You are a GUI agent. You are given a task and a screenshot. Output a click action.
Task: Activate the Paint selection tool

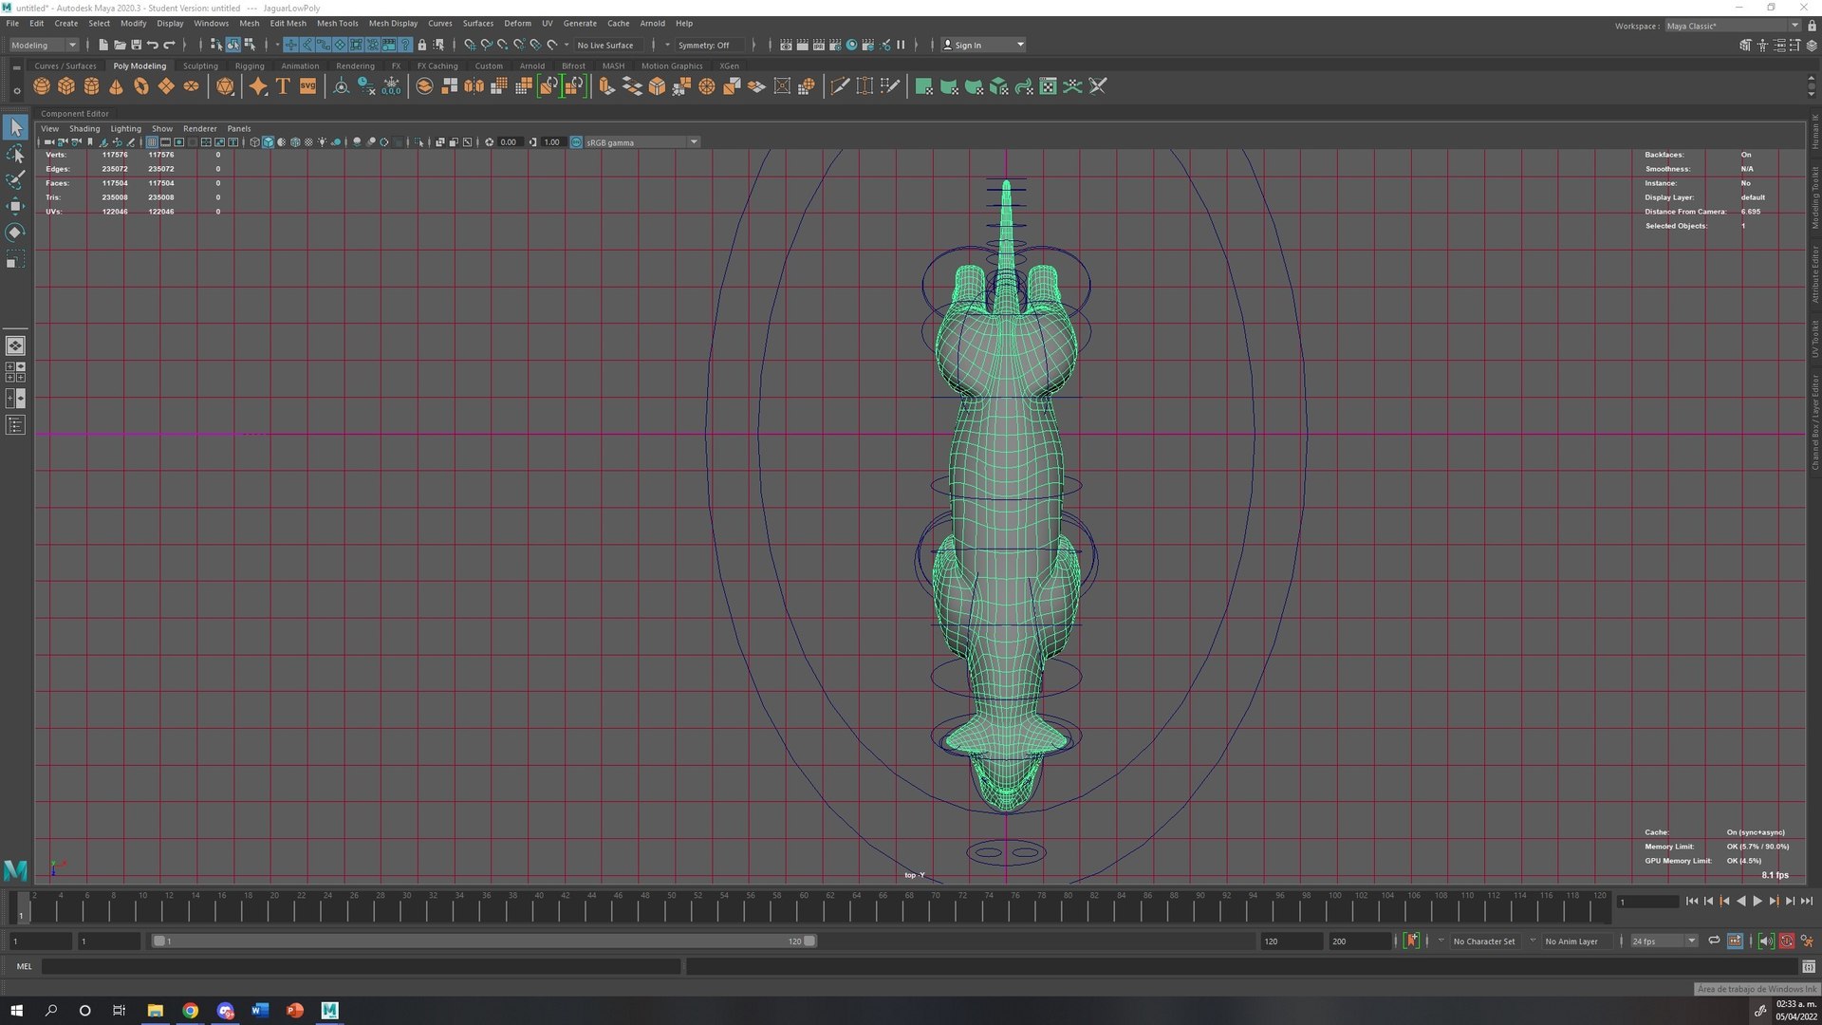(15, 179)
